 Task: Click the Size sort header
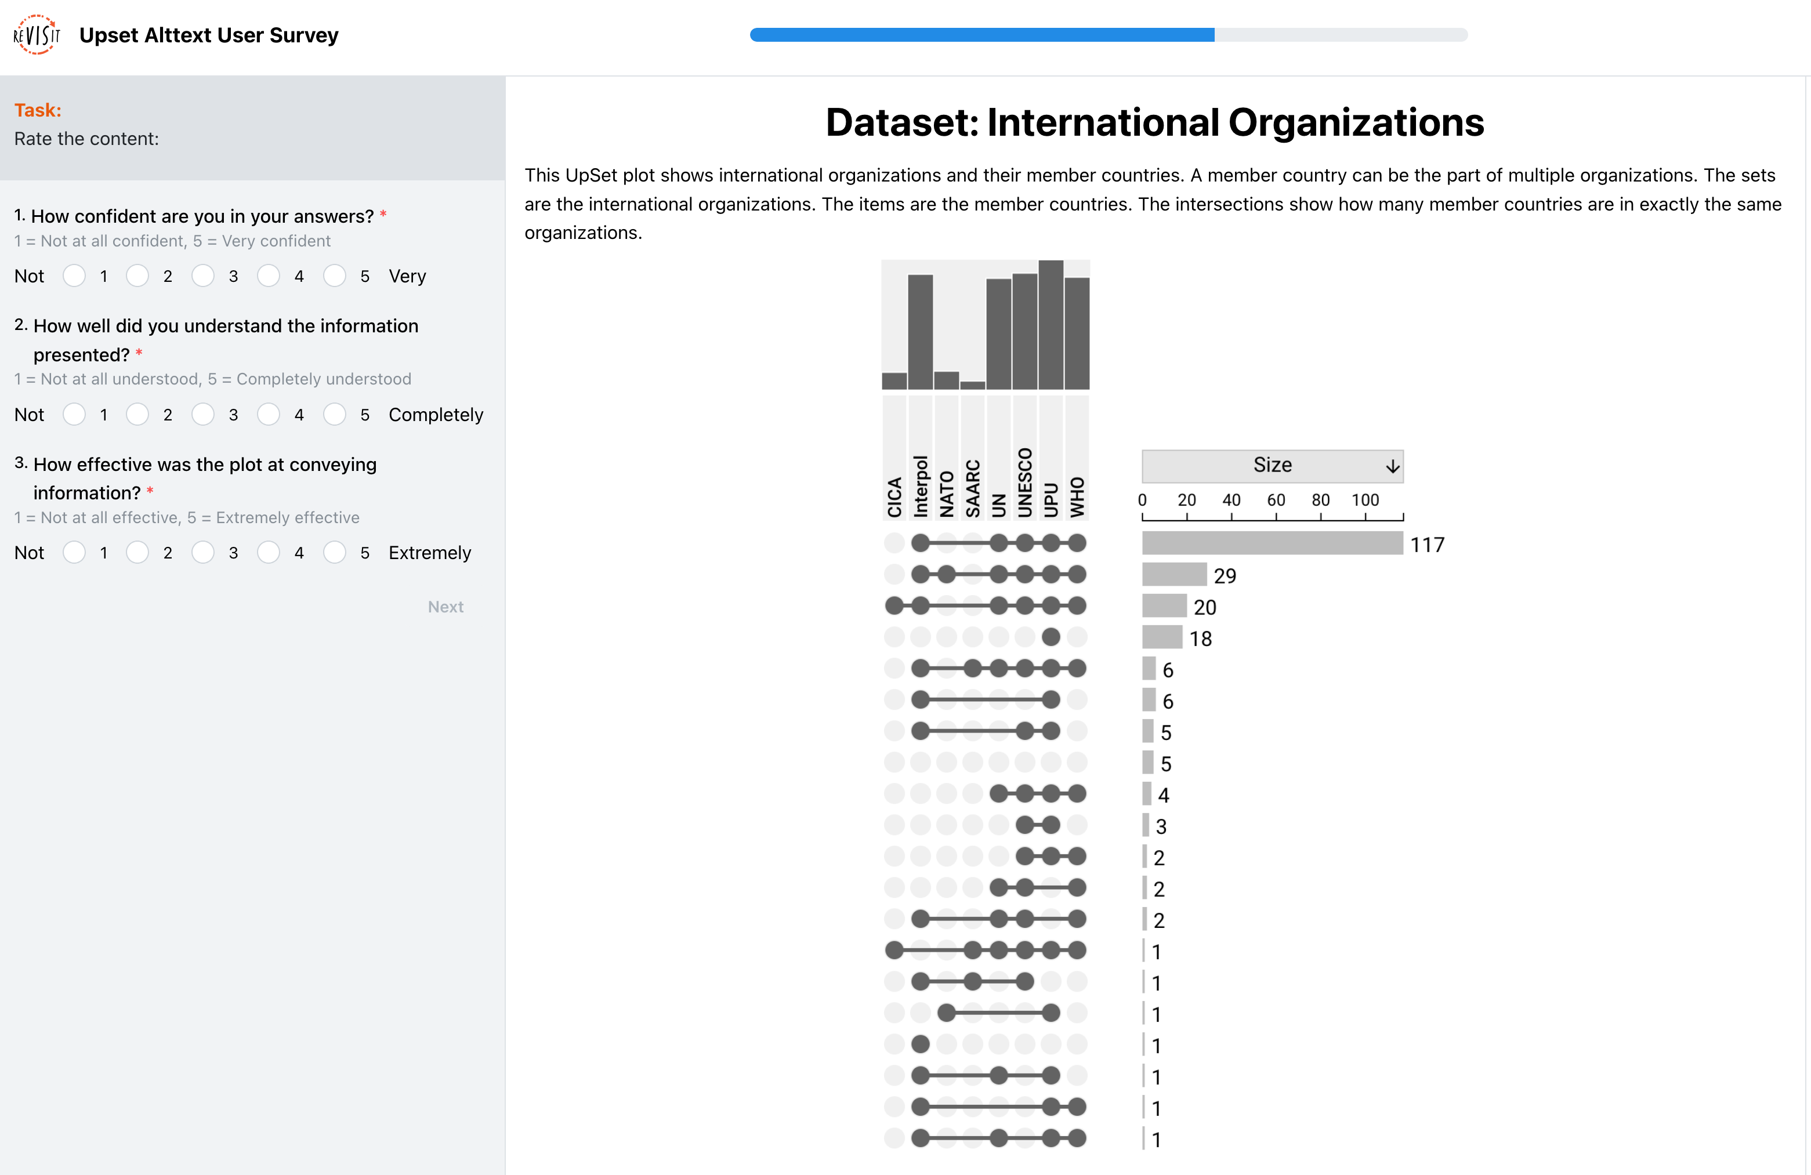1272,466
